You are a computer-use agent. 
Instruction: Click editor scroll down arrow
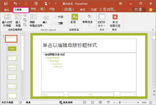(154, 88)
